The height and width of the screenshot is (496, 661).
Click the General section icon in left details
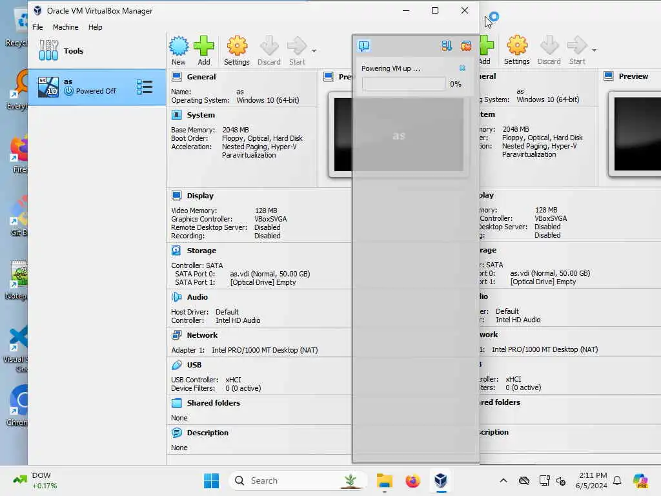coord(177,77)
